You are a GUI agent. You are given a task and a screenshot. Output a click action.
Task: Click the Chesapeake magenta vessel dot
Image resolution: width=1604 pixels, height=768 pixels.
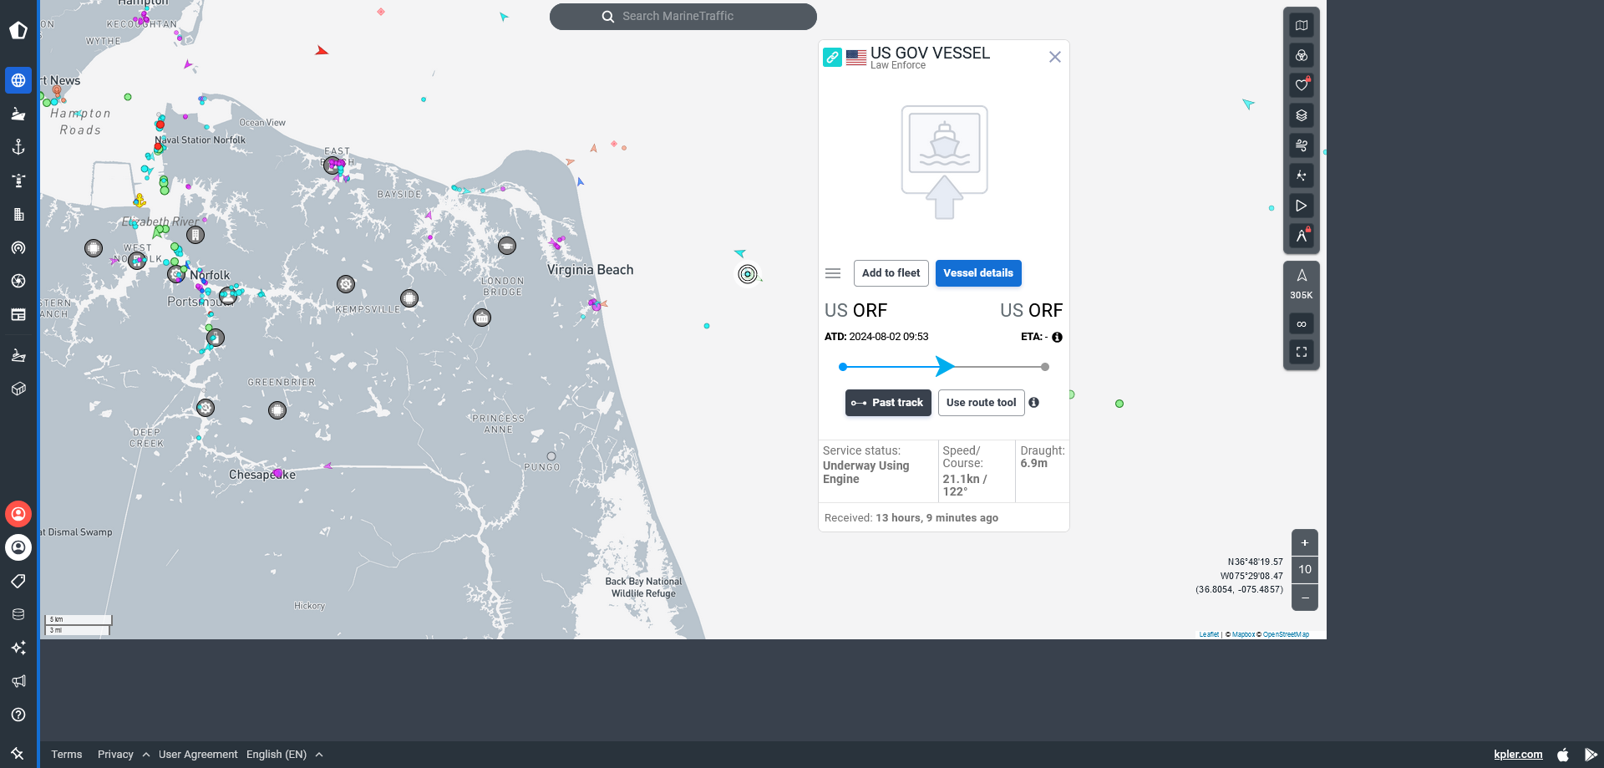point(278,473)
